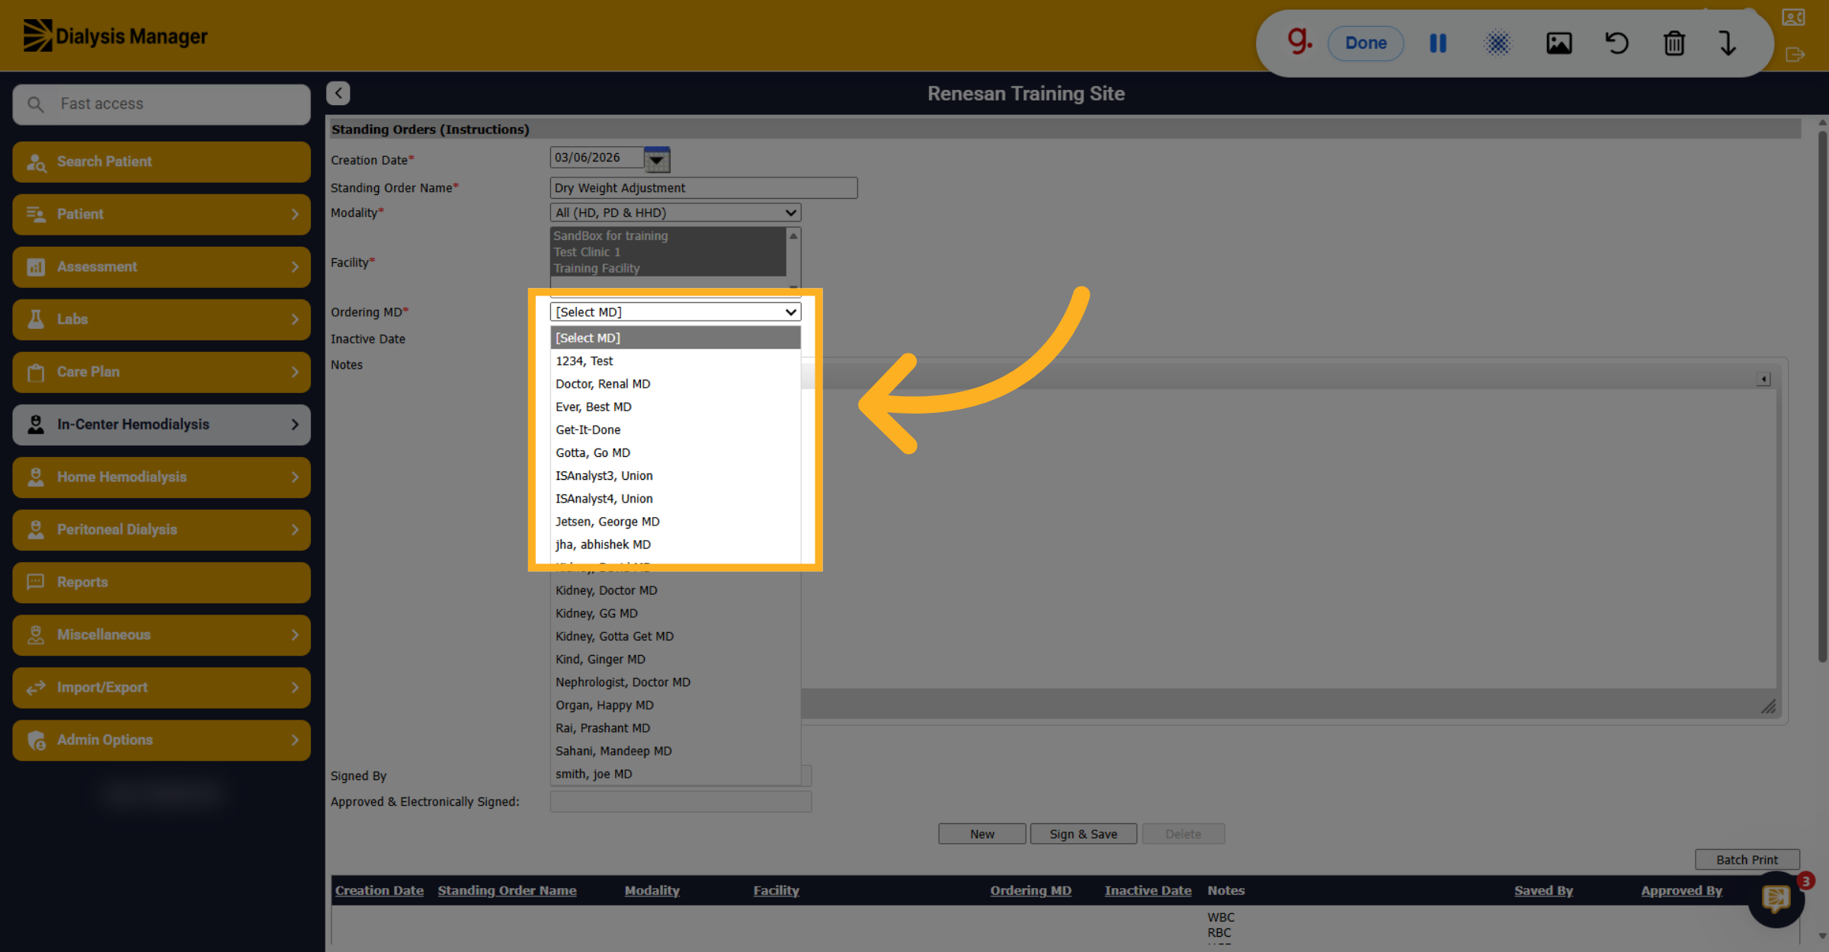Image resolution: width=1829 pixels, height=952 pixels.
Task: Click the Standing Order Name field
Action: 703,188
